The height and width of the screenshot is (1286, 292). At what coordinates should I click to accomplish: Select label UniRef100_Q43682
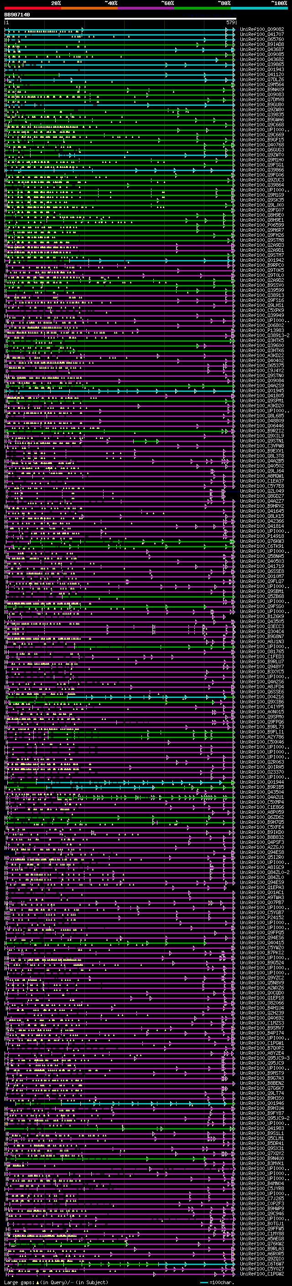pos(262,59)
